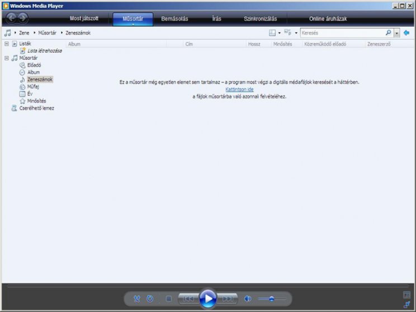Click the Album disc icon

click(x=22, y=73)
